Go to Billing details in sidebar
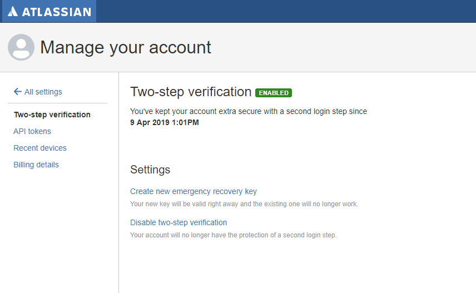Image resolution: width=476 pixels, height=293 pixels. click(36, 165)
